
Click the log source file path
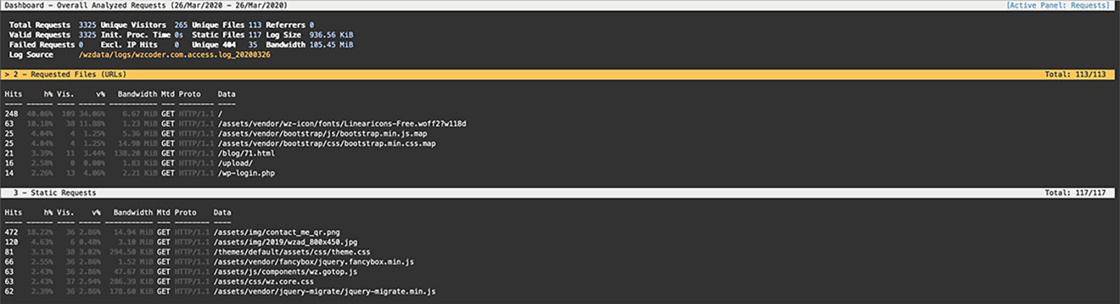[x=174, y=55]
